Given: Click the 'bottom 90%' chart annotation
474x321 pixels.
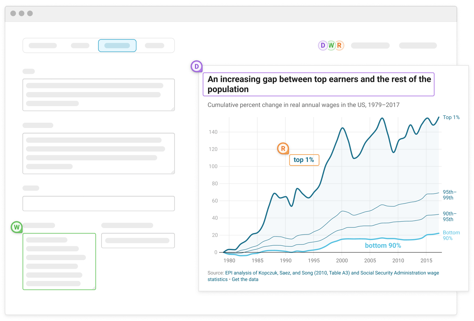Looking at the screenshot, I should [383, 246].
